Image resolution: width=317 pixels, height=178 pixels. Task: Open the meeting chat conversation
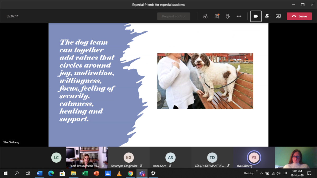[217, 16]
